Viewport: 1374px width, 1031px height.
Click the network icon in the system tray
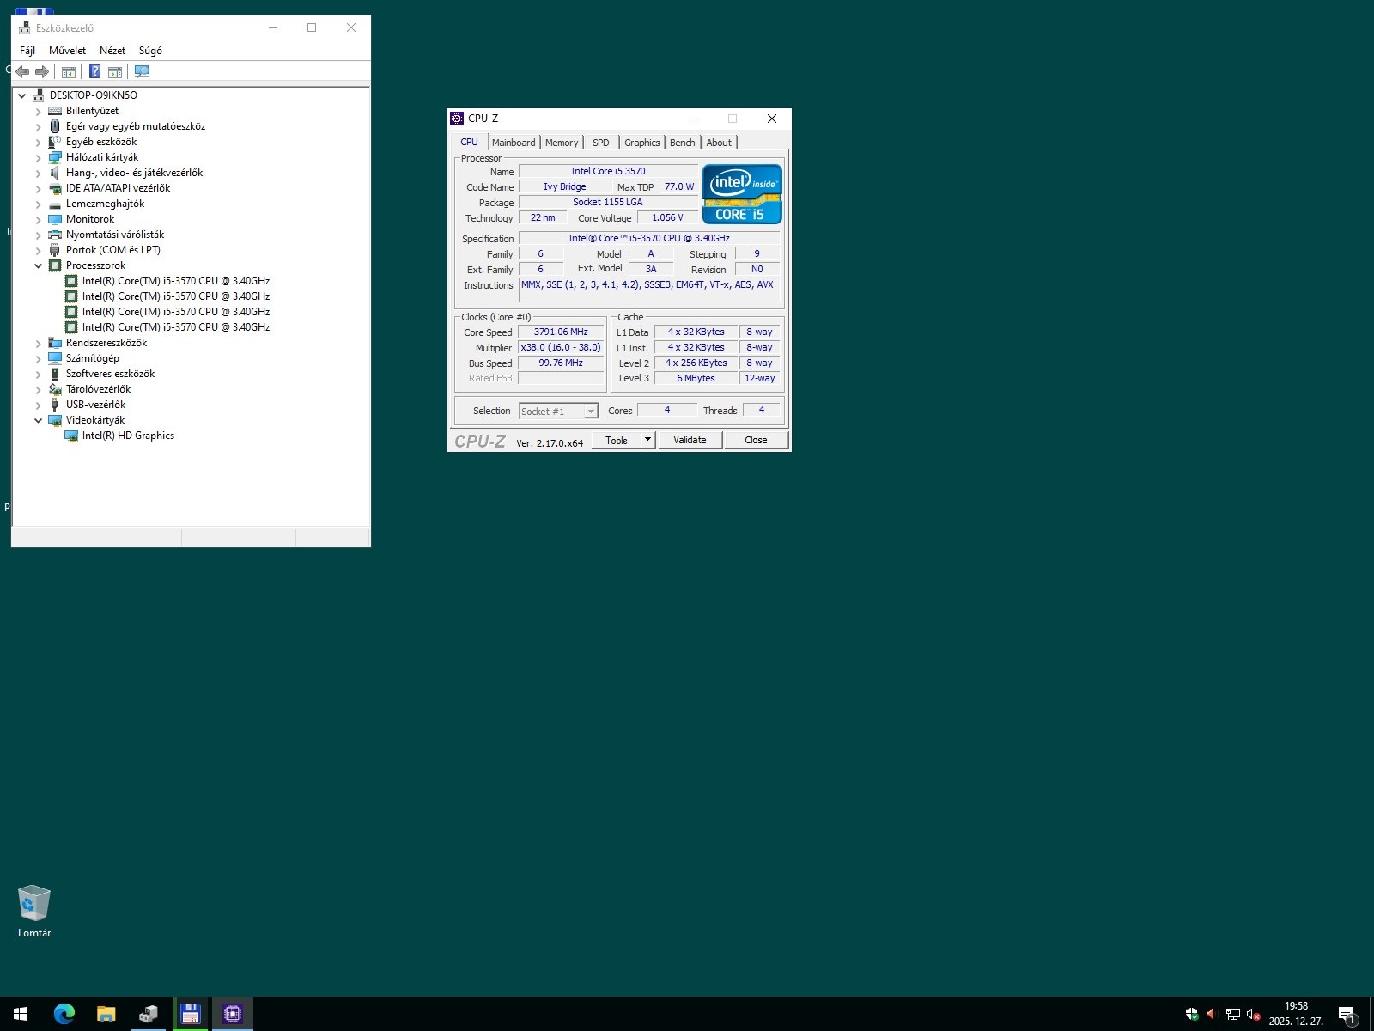(x=1233, y=1014)
